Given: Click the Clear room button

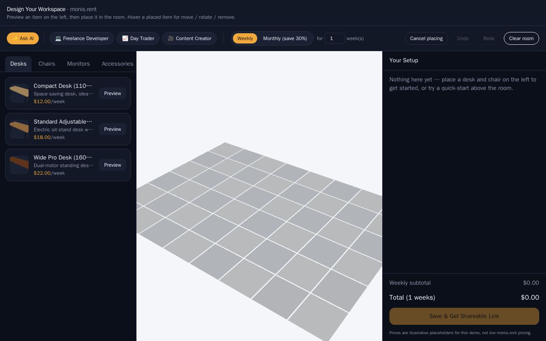Looking at the screenshot, I should pos(521,38).
